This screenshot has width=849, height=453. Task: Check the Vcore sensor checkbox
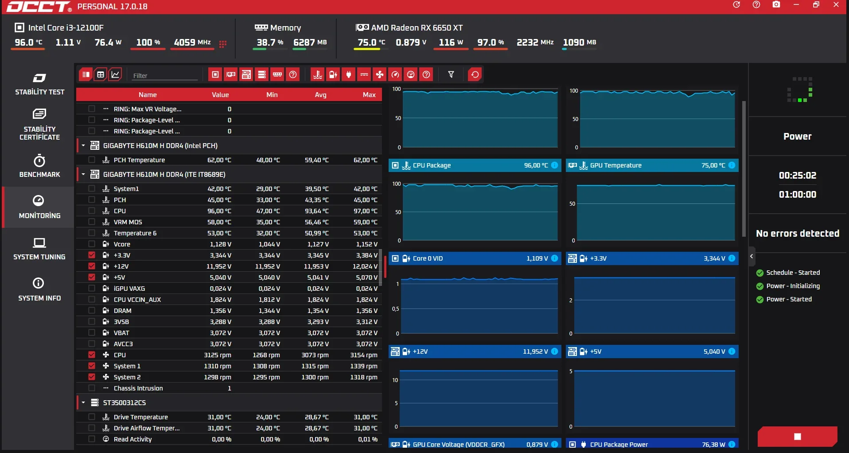(92, 244)
